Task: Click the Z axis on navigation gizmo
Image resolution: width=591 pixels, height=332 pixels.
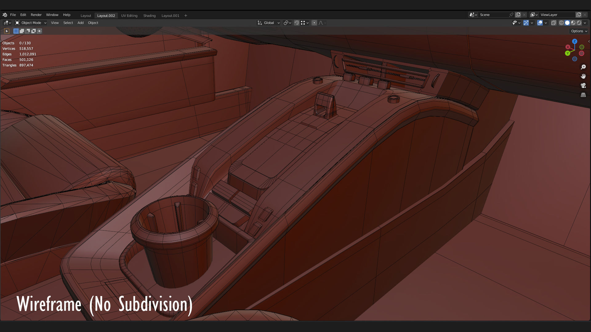Action: (x=574, y=41)
